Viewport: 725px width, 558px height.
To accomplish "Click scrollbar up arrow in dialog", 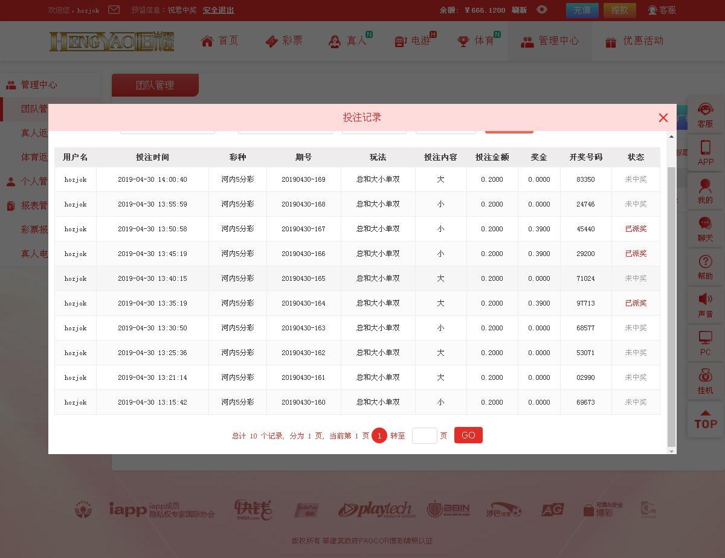I will click(671, 136).
